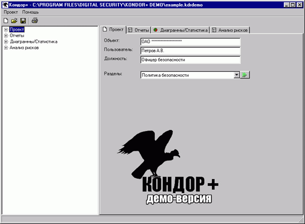Image resolution: width=305 pixels, height=224 pixels.
Task: Open the Проект menu
Action: click(11, 12)
